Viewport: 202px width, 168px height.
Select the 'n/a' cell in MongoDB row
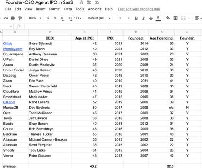click(x=162, y=108)
